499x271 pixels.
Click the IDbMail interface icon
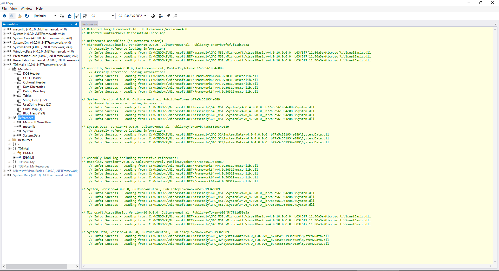(19, 158)
